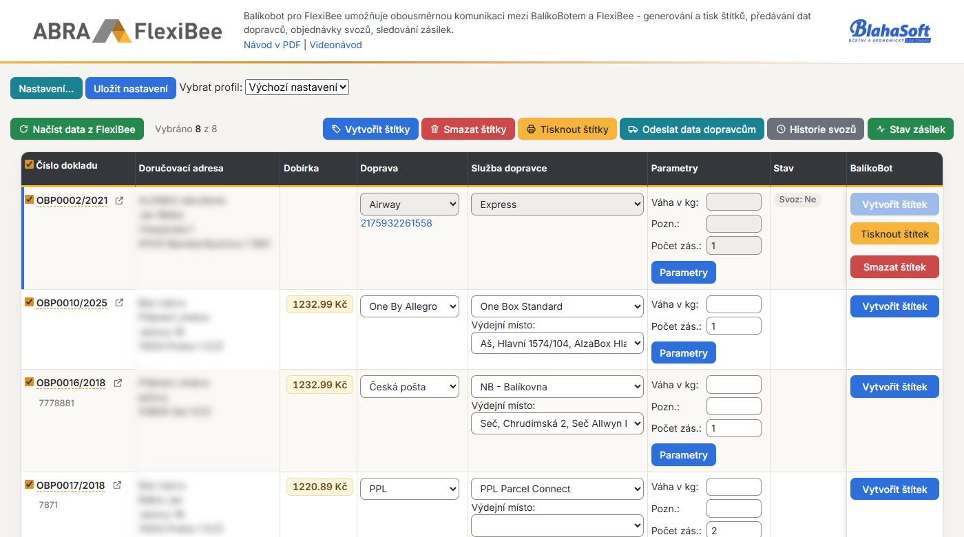Click Smazat štítek for OBP0002/2021
This screenshot has width=964, height=537.
[894, 267]
